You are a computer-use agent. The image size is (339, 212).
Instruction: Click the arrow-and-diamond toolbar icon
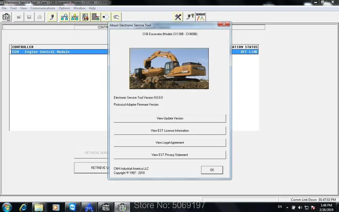coord(106,17)
